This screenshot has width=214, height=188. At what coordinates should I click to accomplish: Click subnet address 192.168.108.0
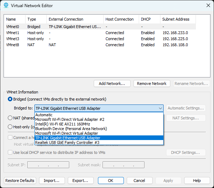point(175,45)
